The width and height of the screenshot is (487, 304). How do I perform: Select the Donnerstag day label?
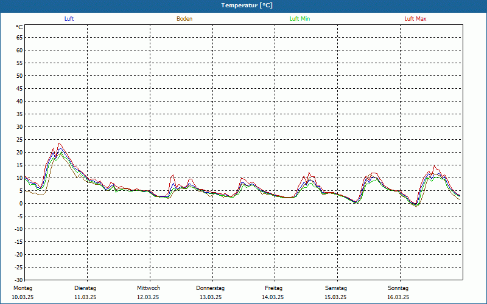pyautogui.click(x=210, y=288)
